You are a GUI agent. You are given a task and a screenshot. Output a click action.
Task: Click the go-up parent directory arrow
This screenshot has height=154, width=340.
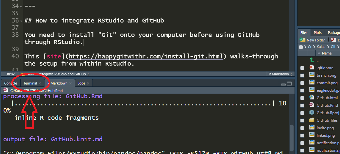(312, 60)
